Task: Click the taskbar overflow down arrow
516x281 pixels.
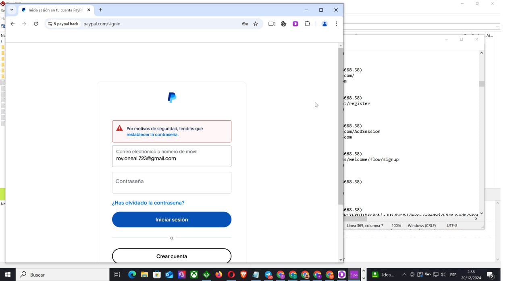Action: point(364,278)
